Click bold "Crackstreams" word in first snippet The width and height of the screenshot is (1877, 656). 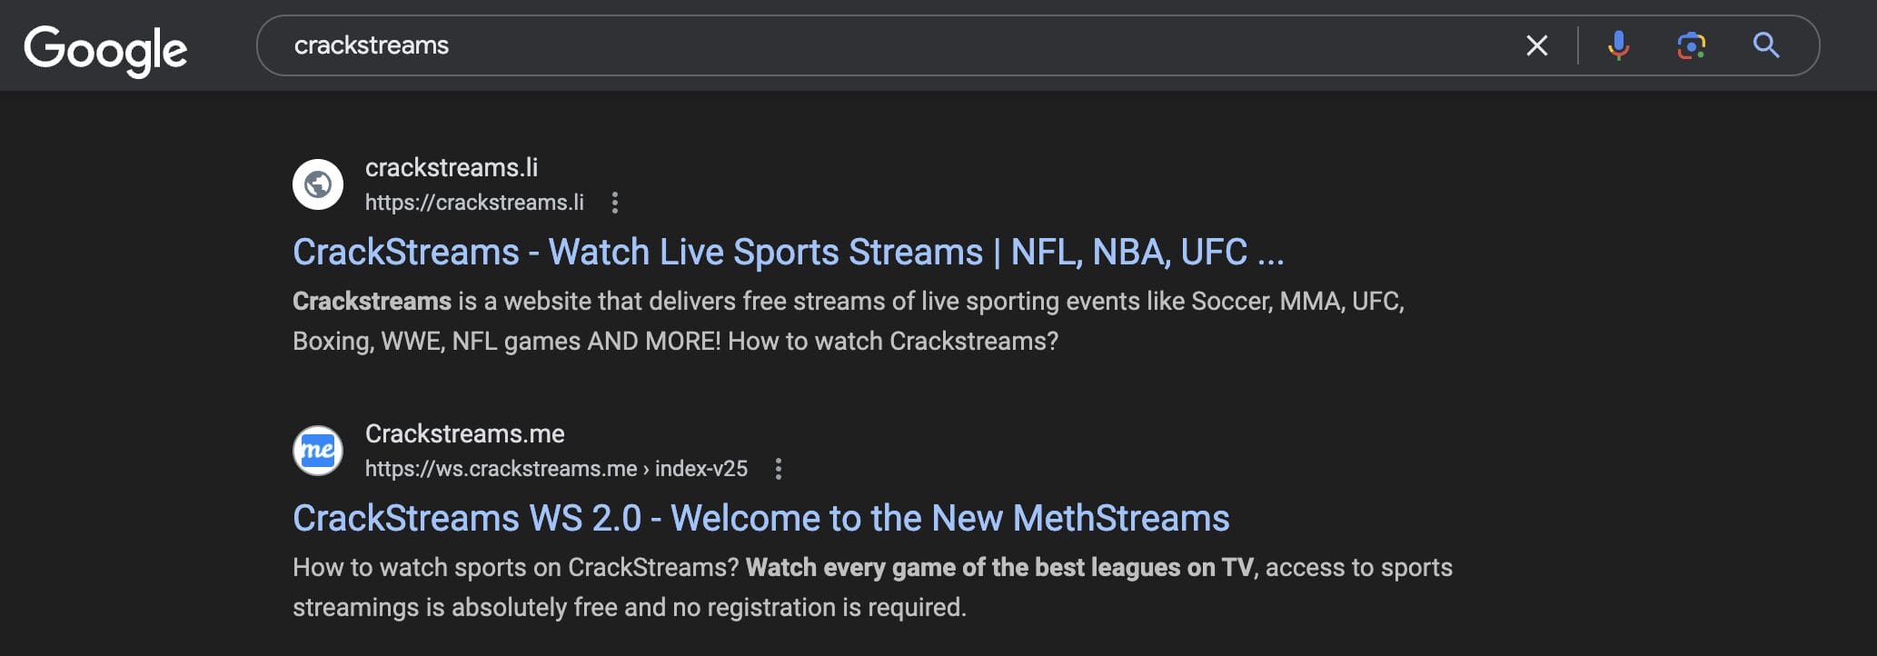pyautogui.click(x=372, y=302)
